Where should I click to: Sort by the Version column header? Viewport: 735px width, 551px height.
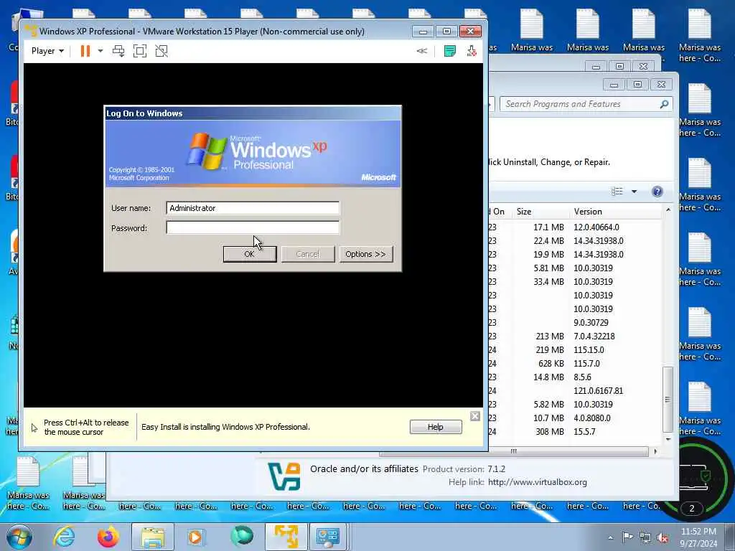[616, 212]
